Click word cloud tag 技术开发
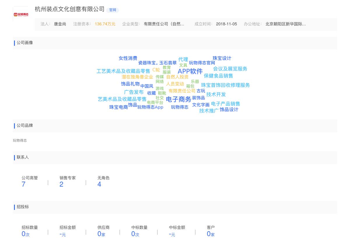The image size is (350, 251). coord(216,94)
